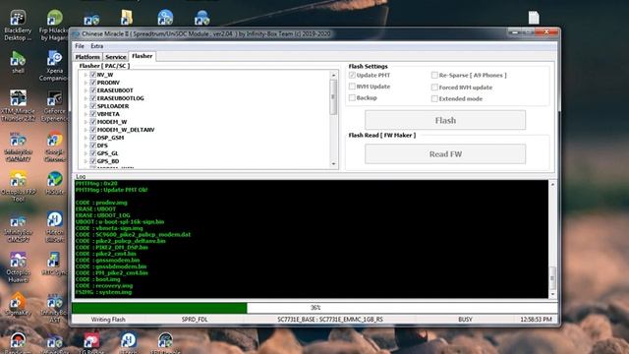The height and width of the screenshot is (354, 629).
Task: Enable Extended mode checkbox
Action: click(x=434, y=98)
